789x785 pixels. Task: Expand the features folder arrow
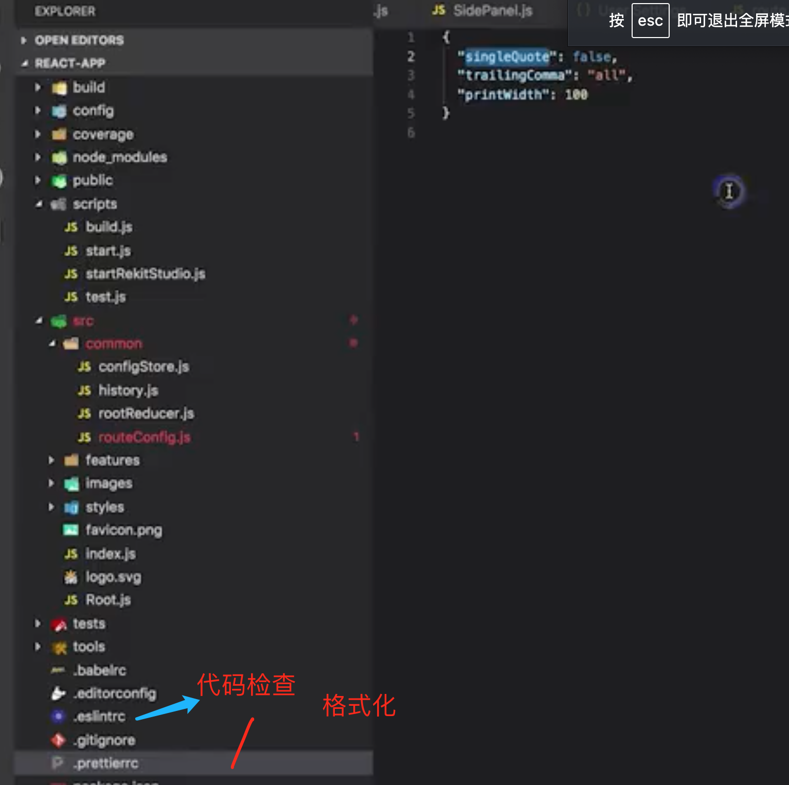pyautogui.click(x=51, y=460)
